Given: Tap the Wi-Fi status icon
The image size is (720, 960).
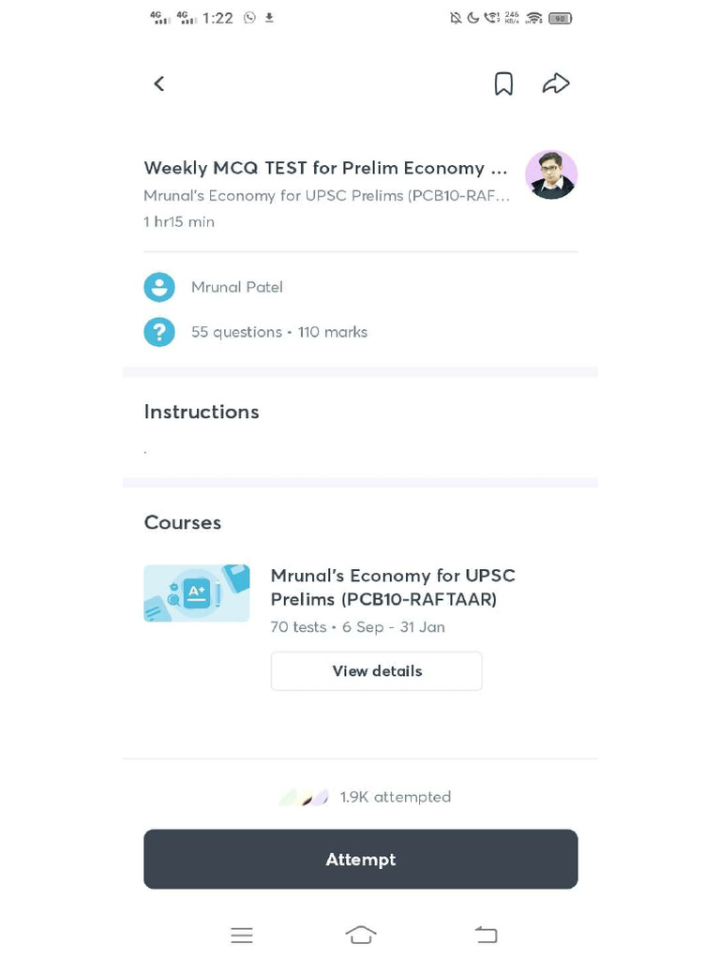Looking at the screenshot, I should pyautogui.click(x=534, y=18).
